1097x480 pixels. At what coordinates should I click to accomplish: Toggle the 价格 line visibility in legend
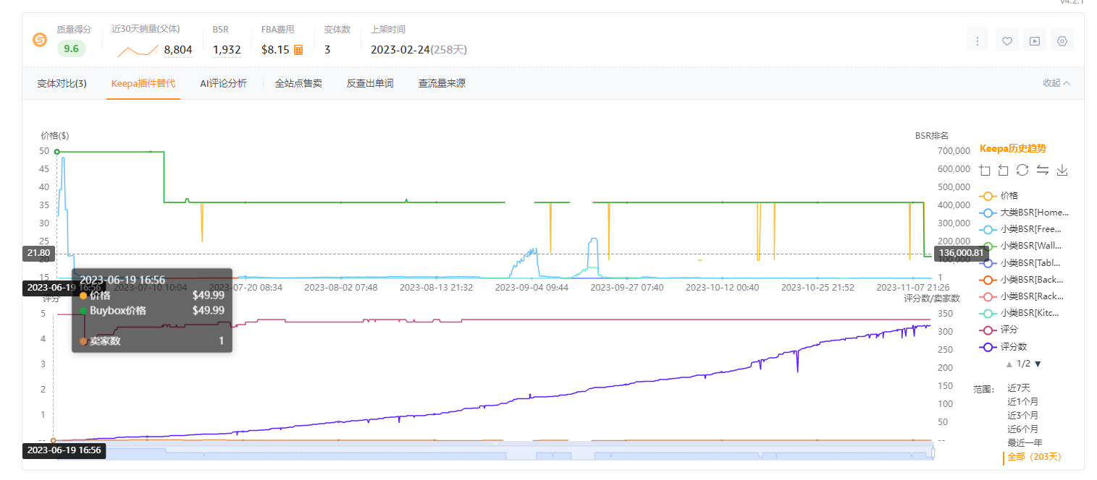(x=1010, y=195)
